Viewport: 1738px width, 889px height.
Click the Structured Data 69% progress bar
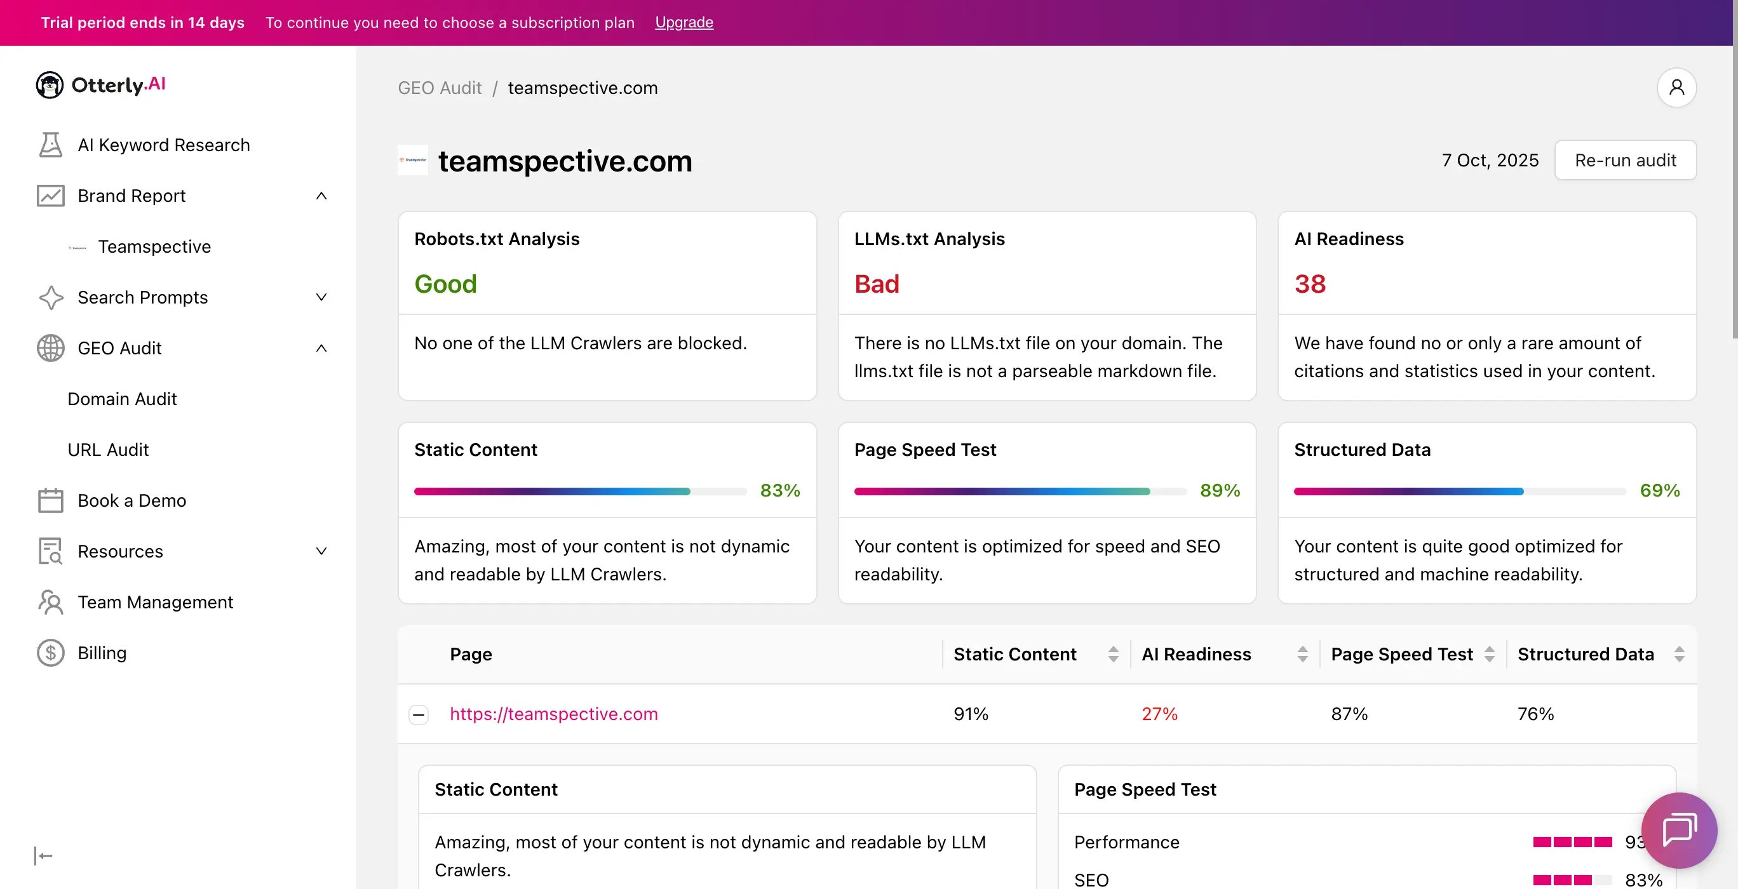1458,491
